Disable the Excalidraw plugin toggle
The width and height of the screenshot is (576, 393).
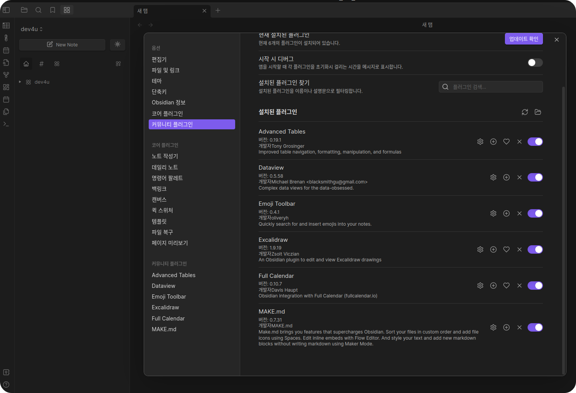535,249
